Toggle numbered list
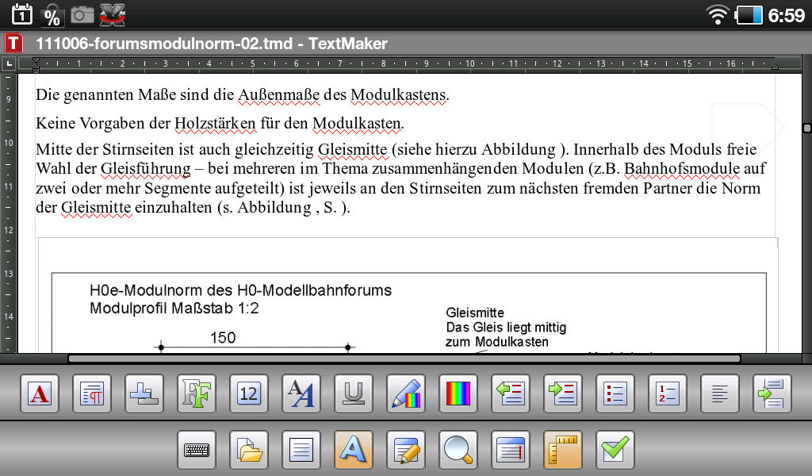812x476 pixels. (668, 393)
